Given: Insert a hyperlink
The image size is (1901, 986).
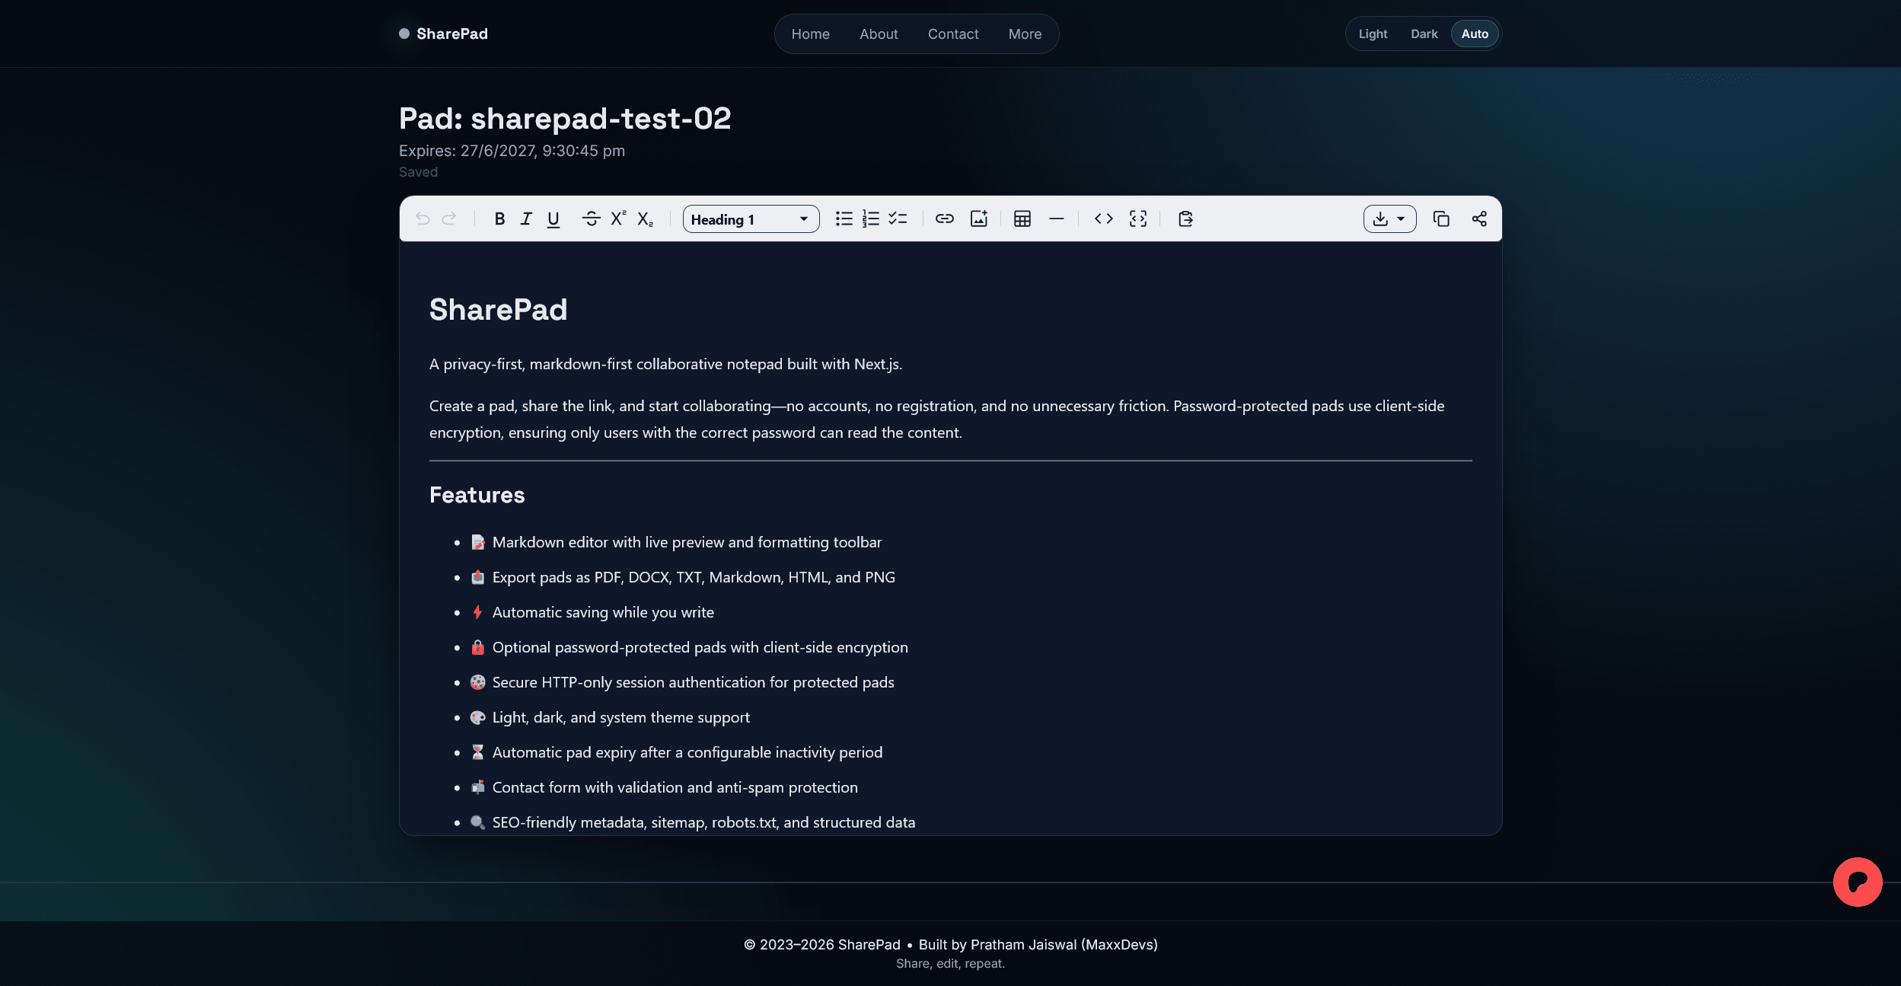Looking at the screenshot, I should (945, 219).
